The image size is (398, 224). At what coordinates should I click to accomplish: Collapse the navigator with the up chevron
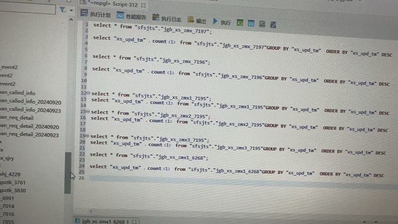pos(71,19)
